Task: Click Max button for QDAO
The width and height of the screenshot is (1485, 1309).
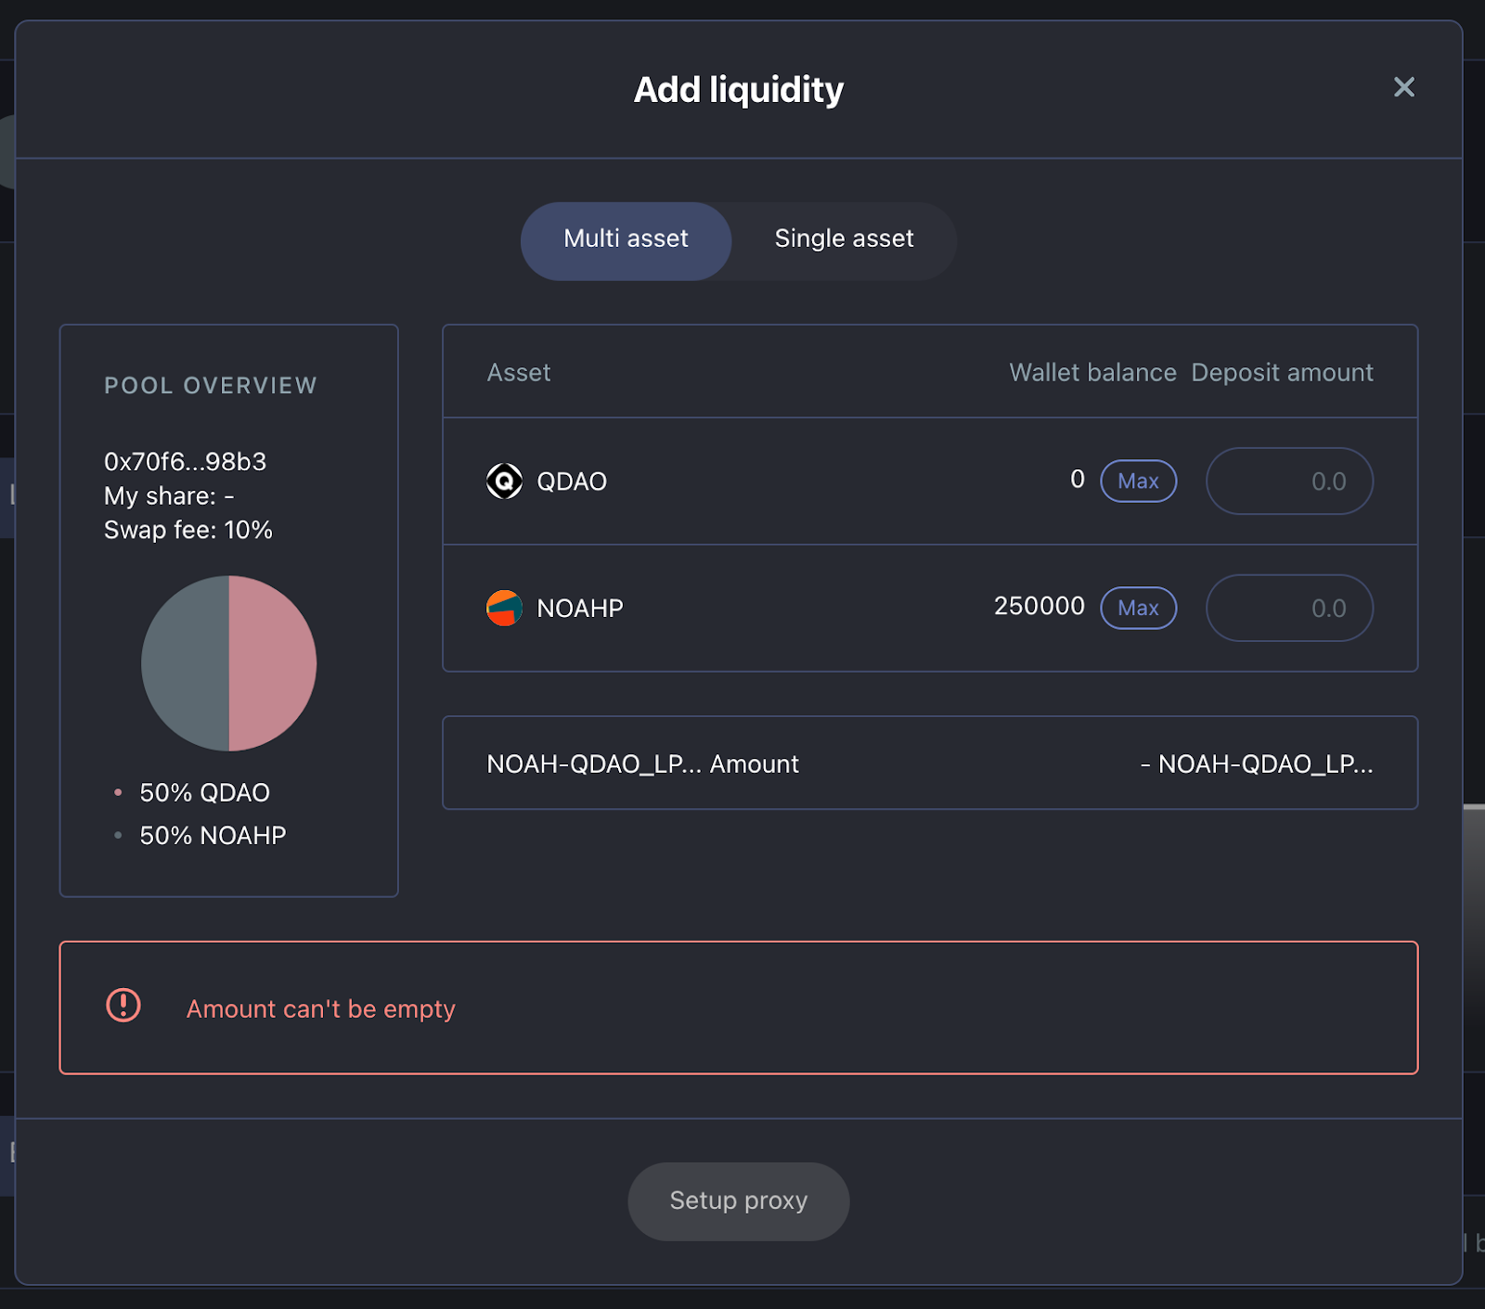Action: pyautogui.click(x=1138, y=481)
